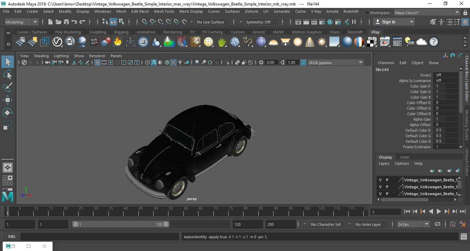Select by component type mode icon
This screenshot has height=251, width=470.
pos(121,22)
